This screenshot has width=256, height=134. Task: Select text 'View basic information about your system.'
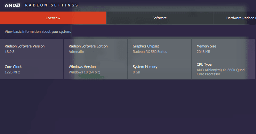point(38,32)
